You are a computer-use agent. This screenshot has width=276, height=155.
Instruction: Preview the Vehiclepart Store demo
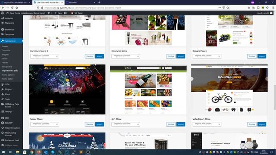click(x=252, y=124)
